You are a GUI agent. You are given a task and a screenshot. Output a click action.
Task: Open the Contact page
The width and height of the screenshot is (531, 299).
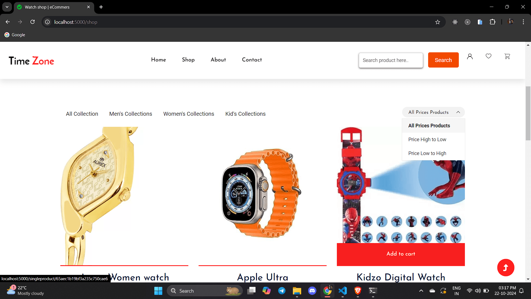pos(252,60)
